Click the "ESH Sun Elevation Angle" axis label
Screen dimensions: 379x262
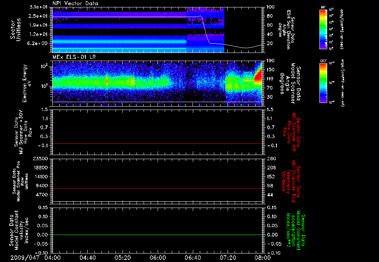[286, 30]
